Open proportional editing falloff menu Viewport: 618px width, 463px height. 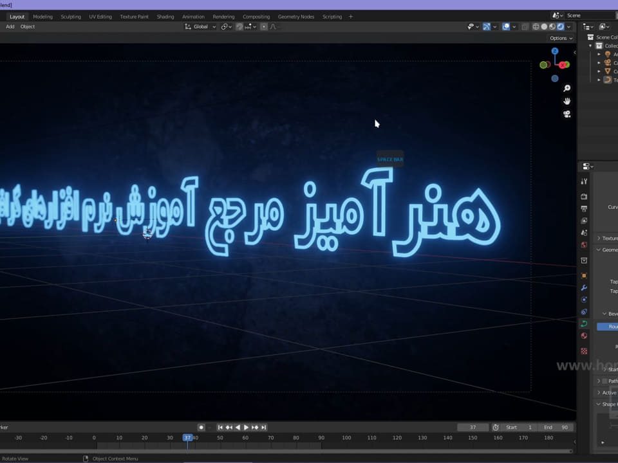(273, 26)
